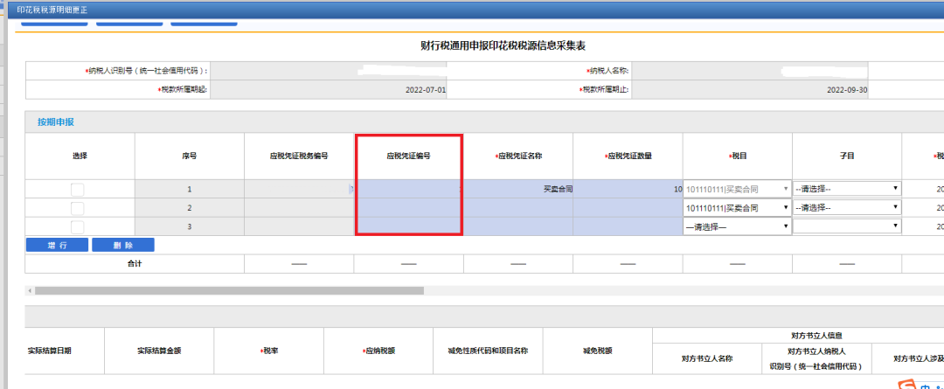Tick the checkbox in row 1
This screenshot has width=944, height=389.
point(78,190)
